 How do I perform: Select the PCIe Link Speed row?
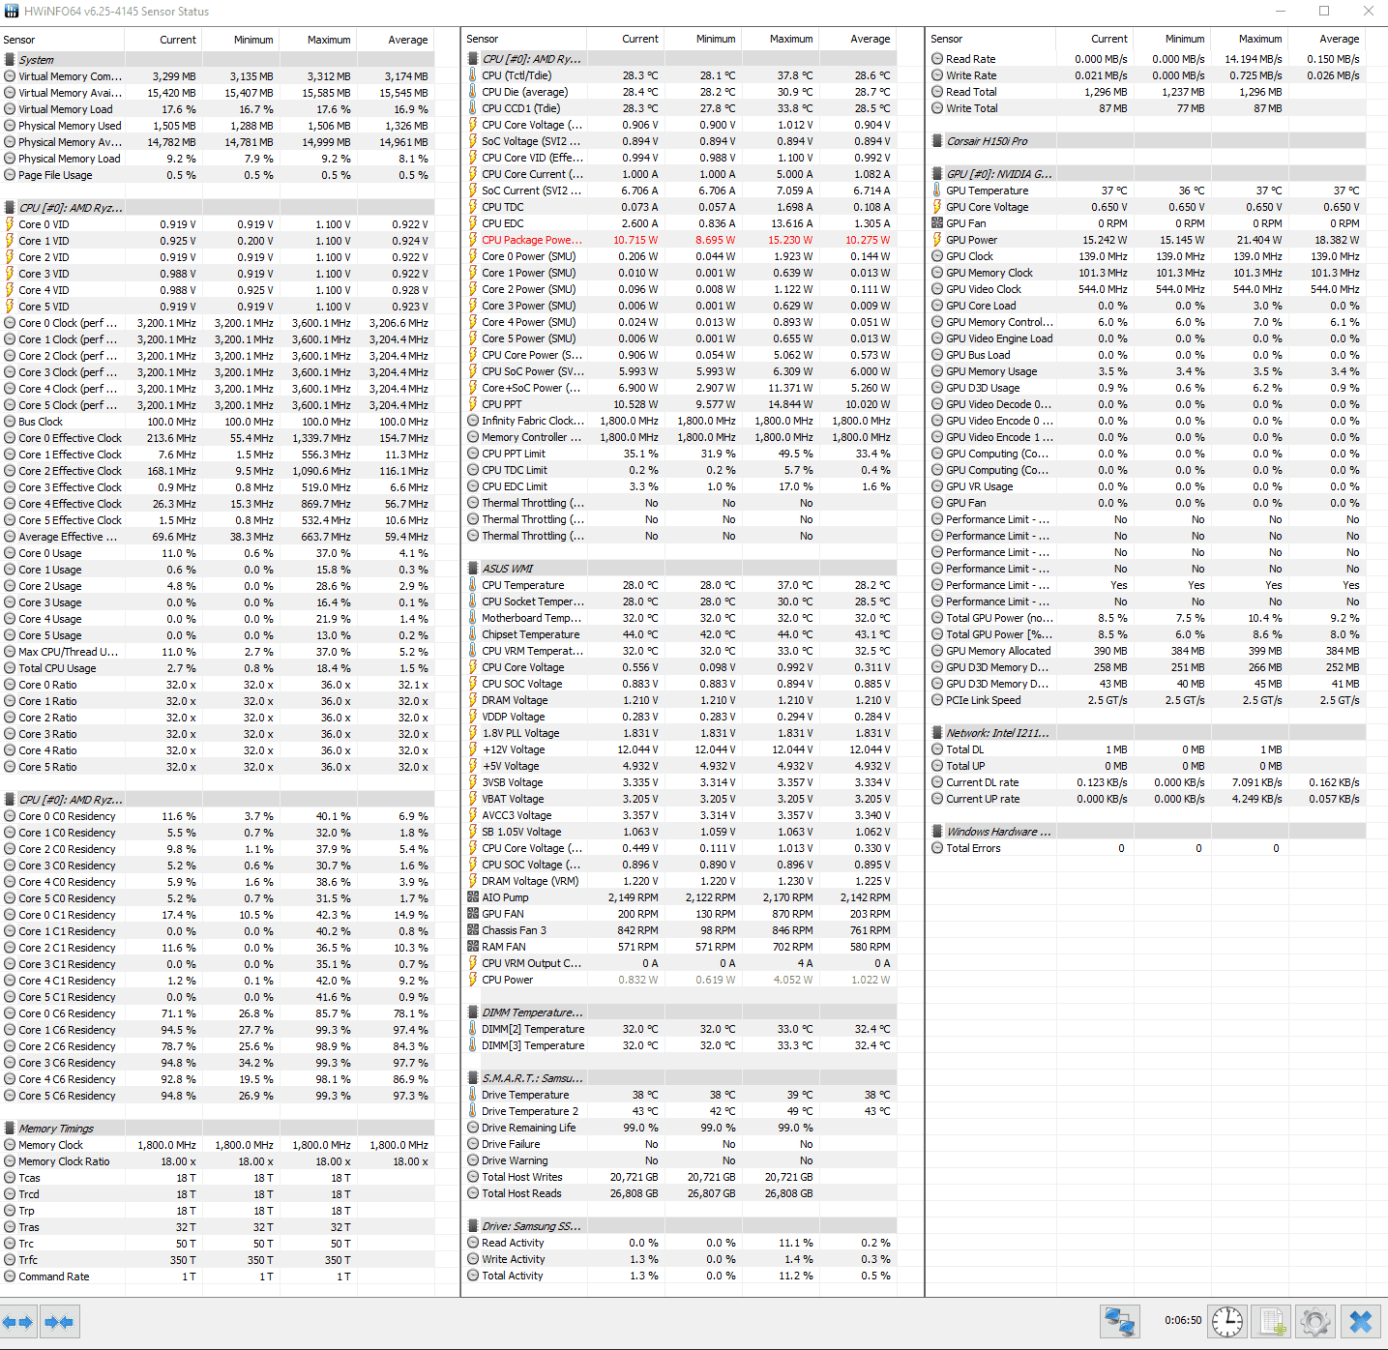1147,700
